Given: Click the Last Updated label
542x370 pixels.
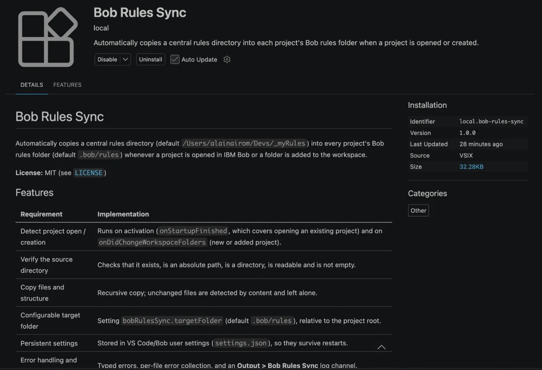Looking at the screenshot, I should point(429,144).
